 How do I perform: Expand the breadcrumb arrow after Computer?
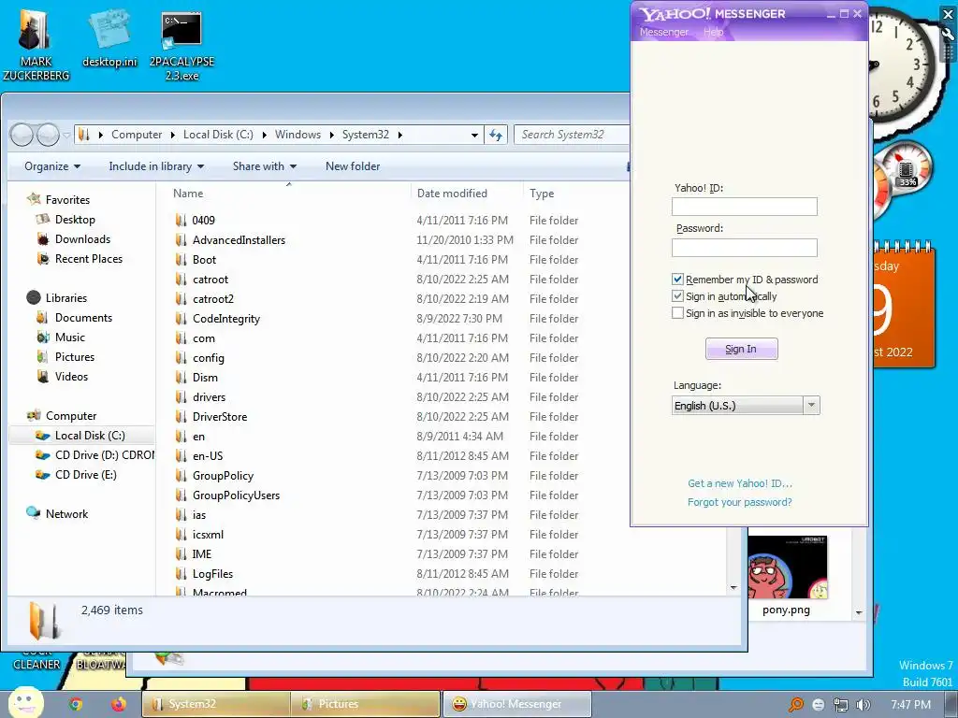click(x=173, y=135)
